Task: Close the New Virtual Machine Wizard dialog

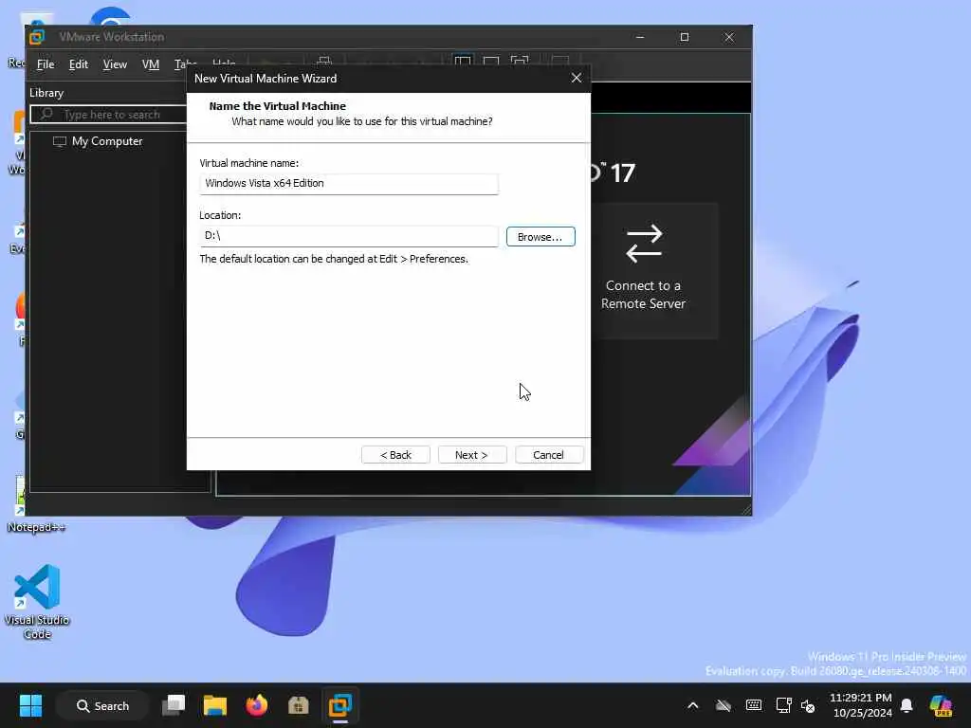Action: click(577, 78)
